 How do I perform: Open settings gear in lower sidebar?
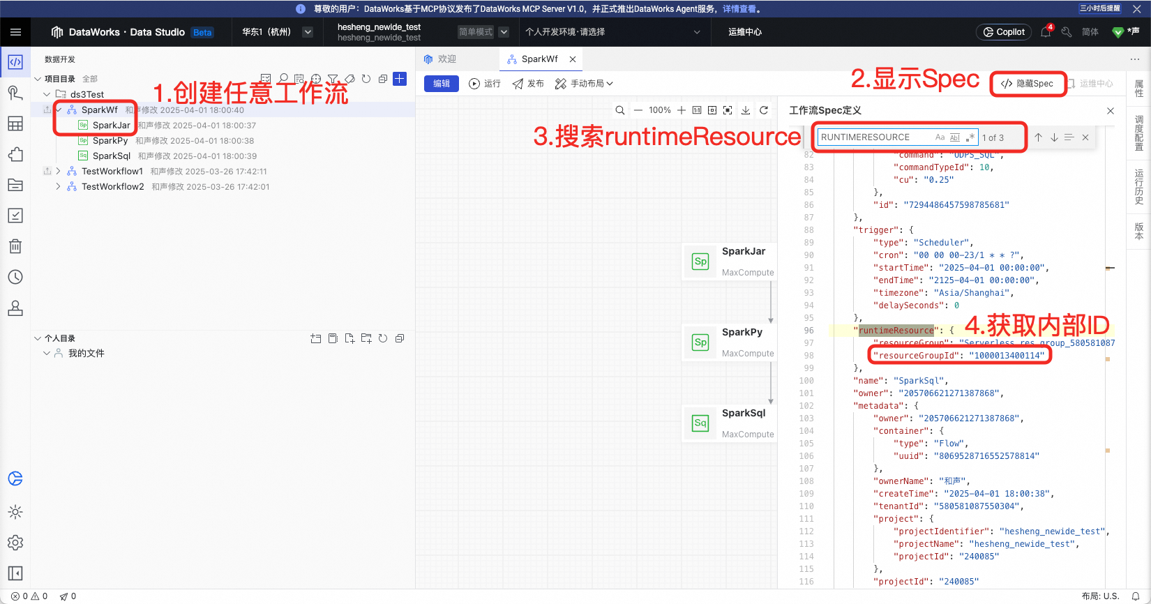point(15,543)
